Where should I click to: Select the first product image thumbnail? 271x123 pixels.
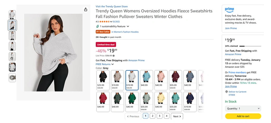tap(12, 15)
